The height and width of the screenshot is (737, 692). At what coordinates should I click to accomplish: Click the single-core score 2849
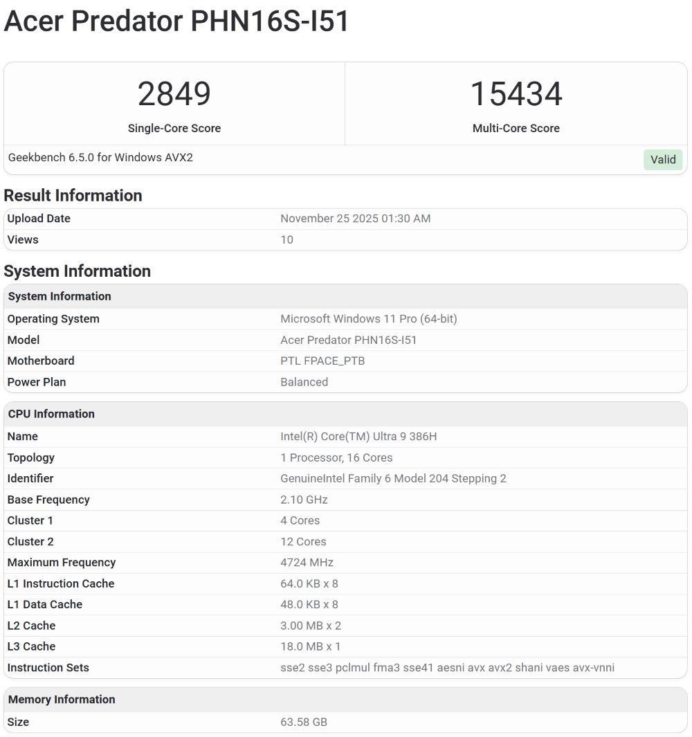[x=174, y=94]
